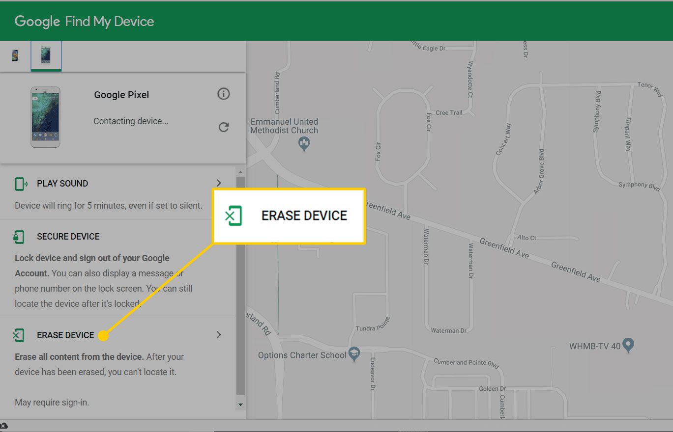Choose SECURE DEVICE option
The height and width of the screenshot is (432, 673).
(68, 237)
